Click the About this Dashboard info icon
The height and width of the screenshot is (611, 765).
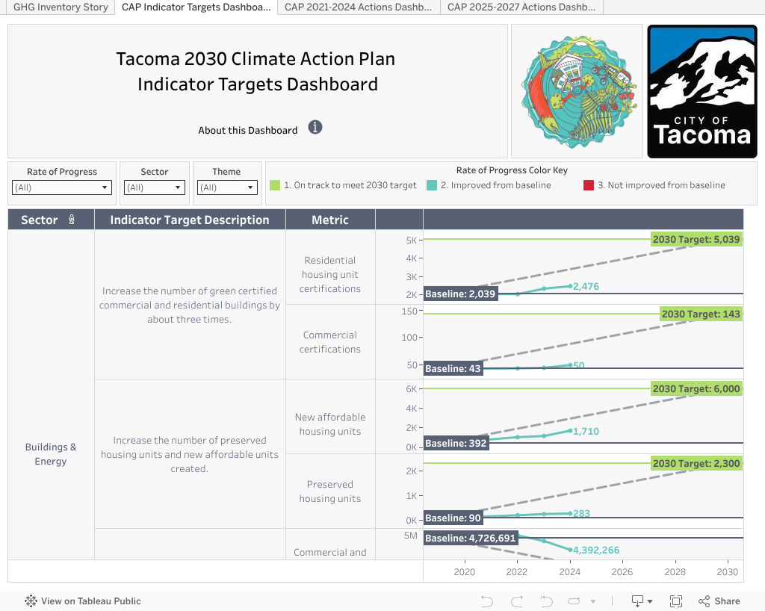tap(315, 127)
